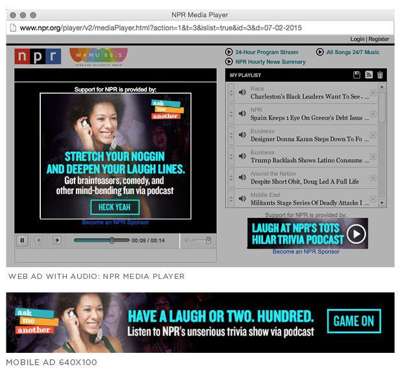Click the page document icon in address bar
Image resolution: width=401 pixels, height=371 pixels.
click(x=13, y=28)
